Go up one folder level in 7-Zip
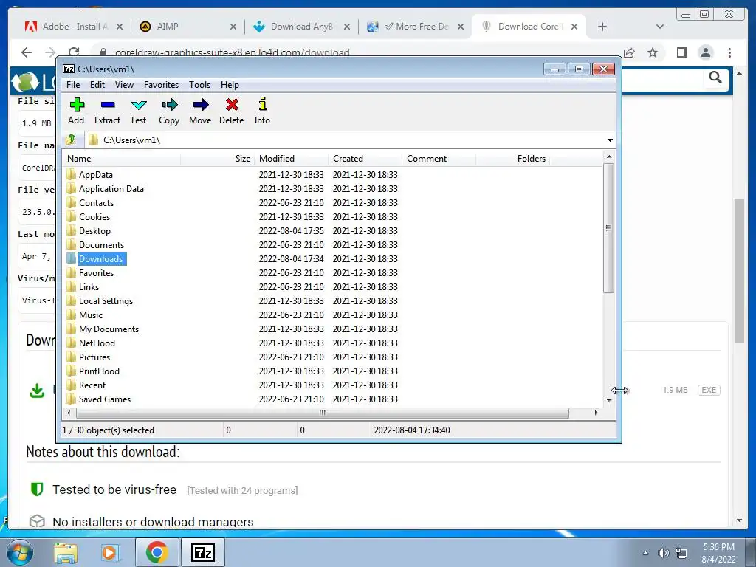 click(71, 140)
